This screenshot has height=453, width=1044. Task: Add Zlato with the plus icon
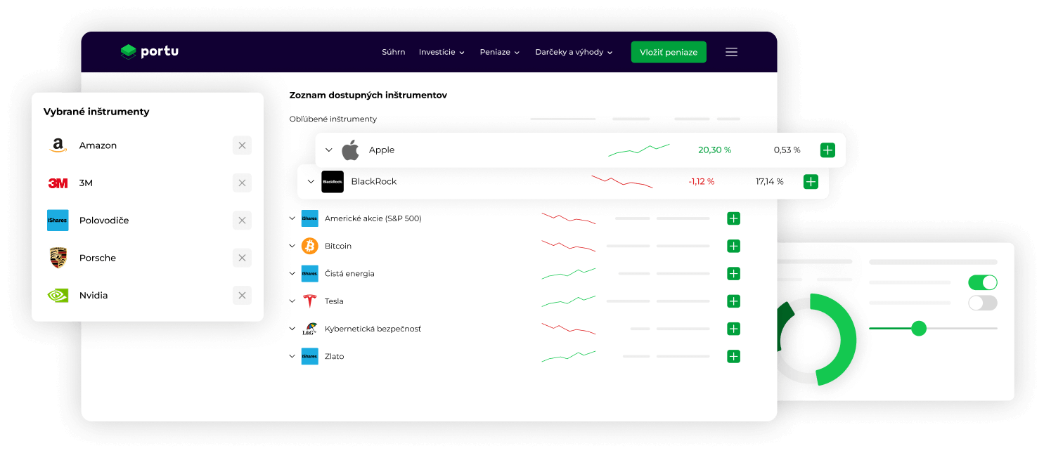(x=733, y=357)
